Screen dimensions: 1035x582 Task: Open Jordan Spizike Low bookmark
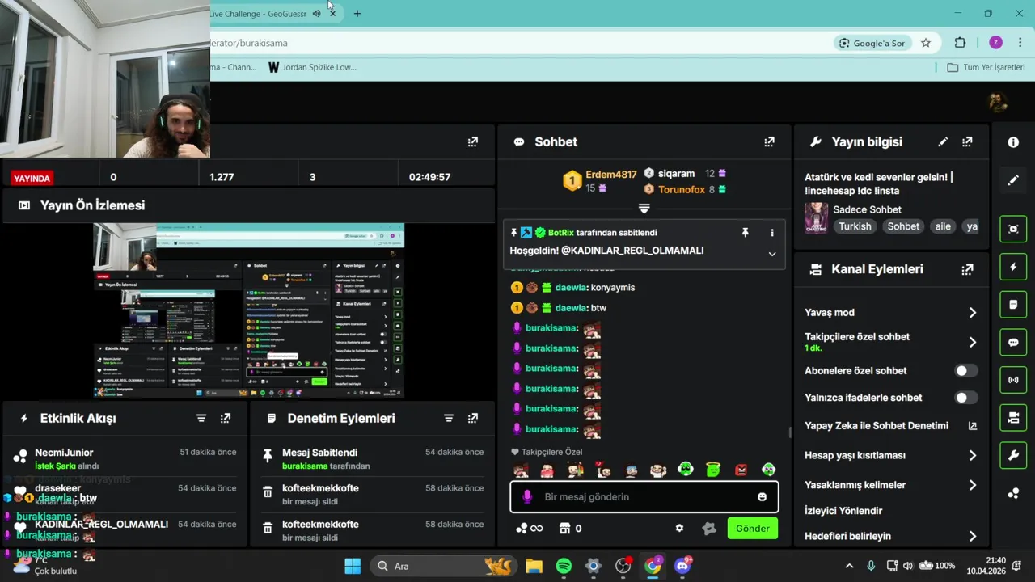pos(313,67)
